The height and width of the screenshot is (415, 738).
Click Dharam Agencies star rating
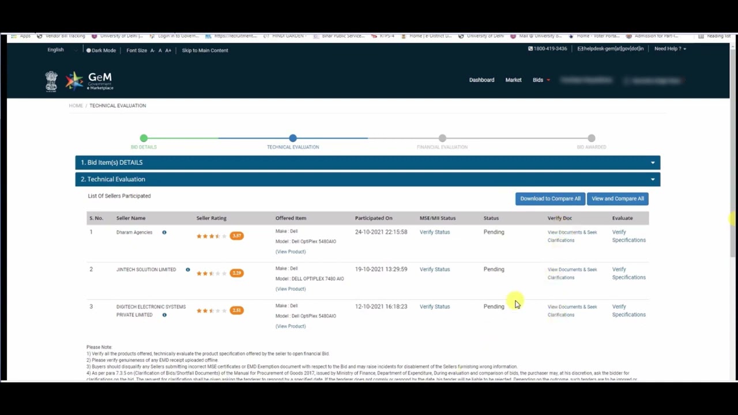pyautogui.click(x=212, y=236)
